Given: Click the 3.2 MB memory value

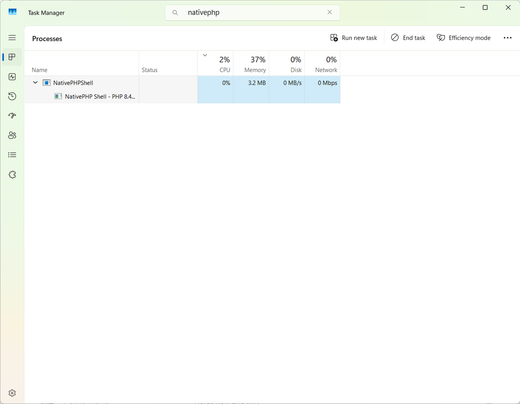Looking at the screenshot, I should pos(257,83).
